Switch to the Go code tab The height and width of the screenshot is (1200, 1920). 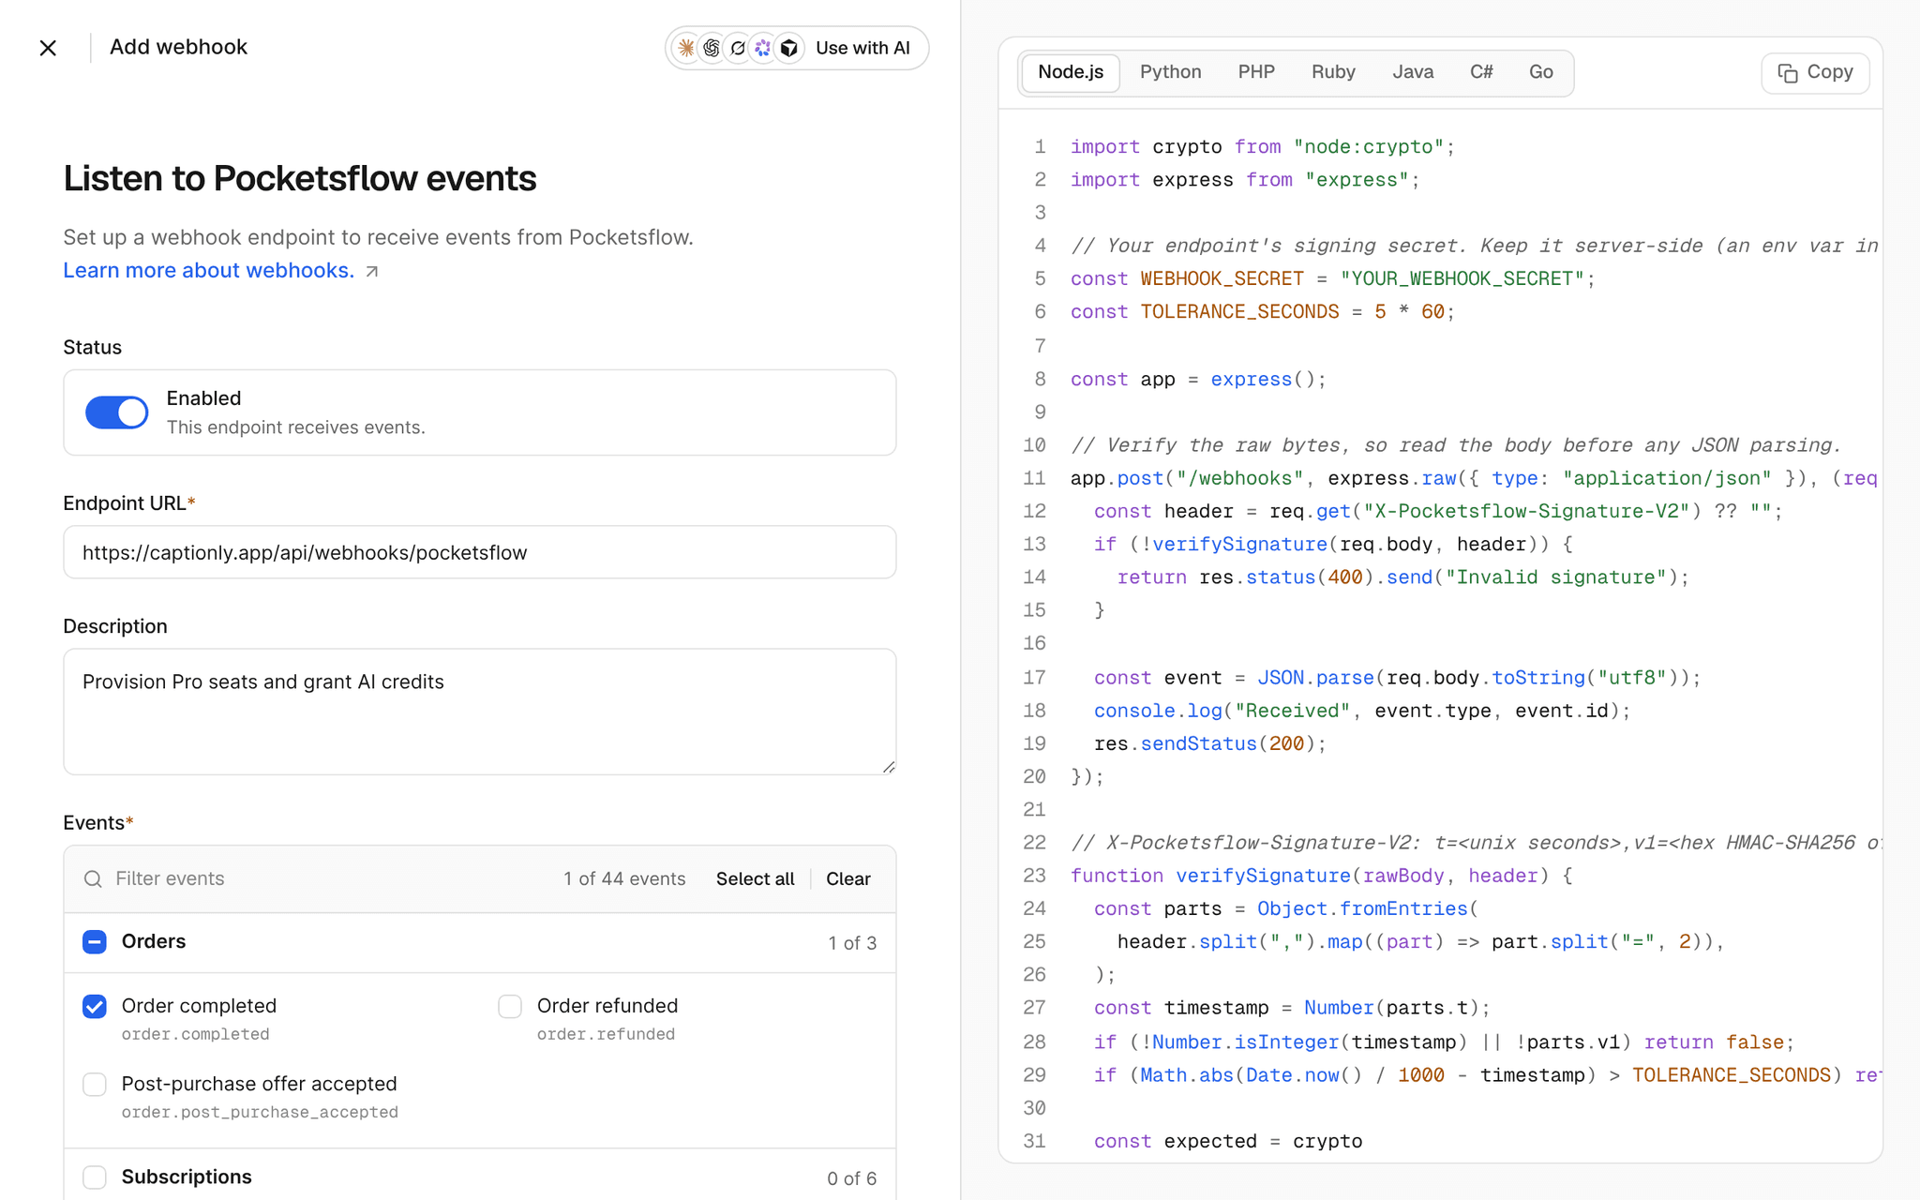tap(1541, 72)
